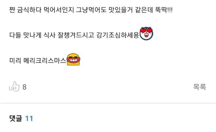216x132 pixels.
Task: Click the thumbs UP like icon
Action: coord(14,86)
